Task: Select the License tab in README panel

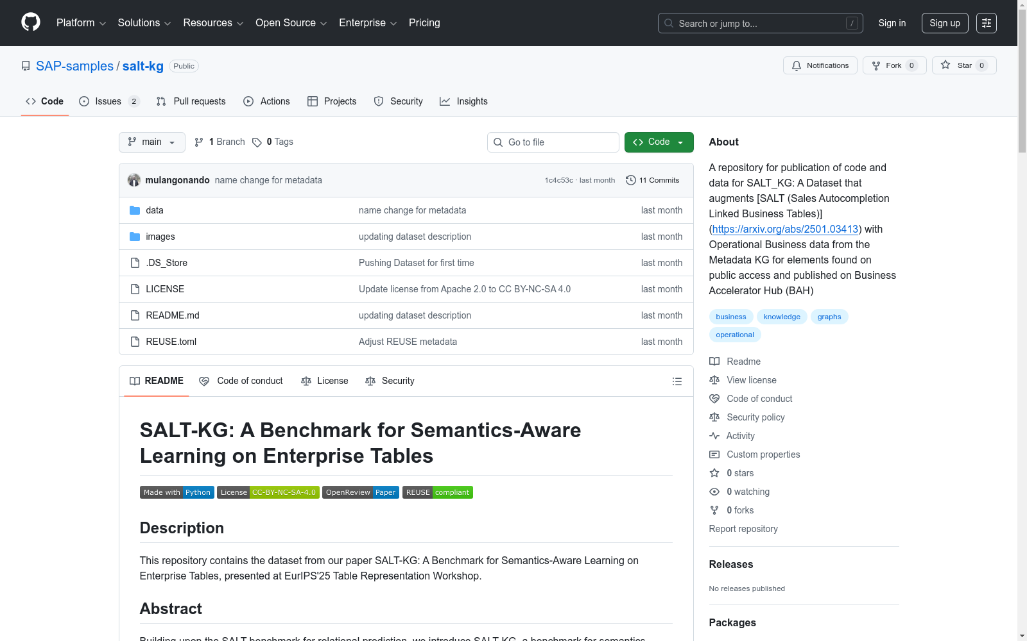Action: click(325, 381)
